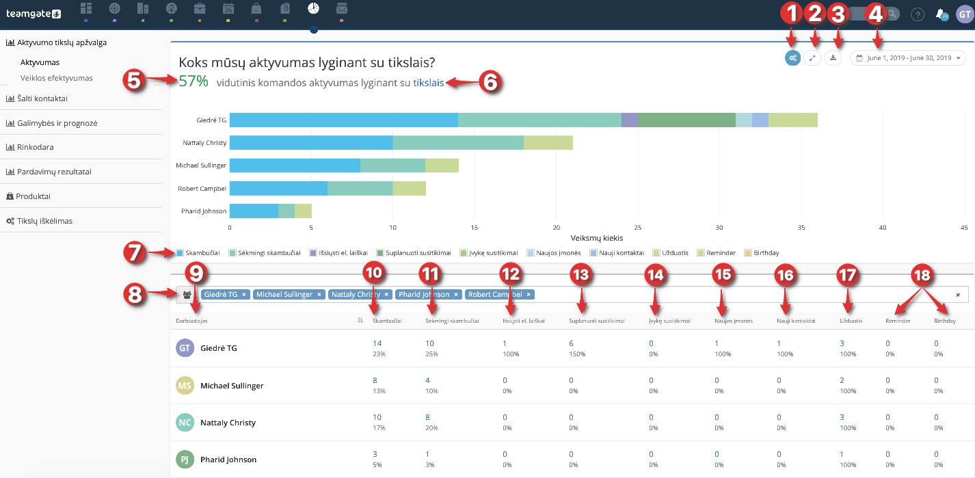975x478 pixels.
Task: Open the calendar icon in top navigation
Action: click(x=228, y=9)
